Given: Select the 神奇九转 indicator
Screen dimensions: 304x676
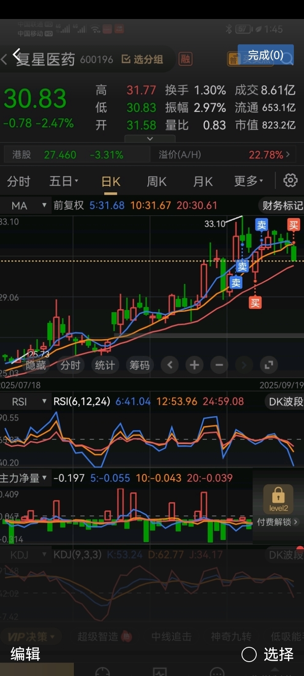Looking at the screenshot, I should 231,636.
